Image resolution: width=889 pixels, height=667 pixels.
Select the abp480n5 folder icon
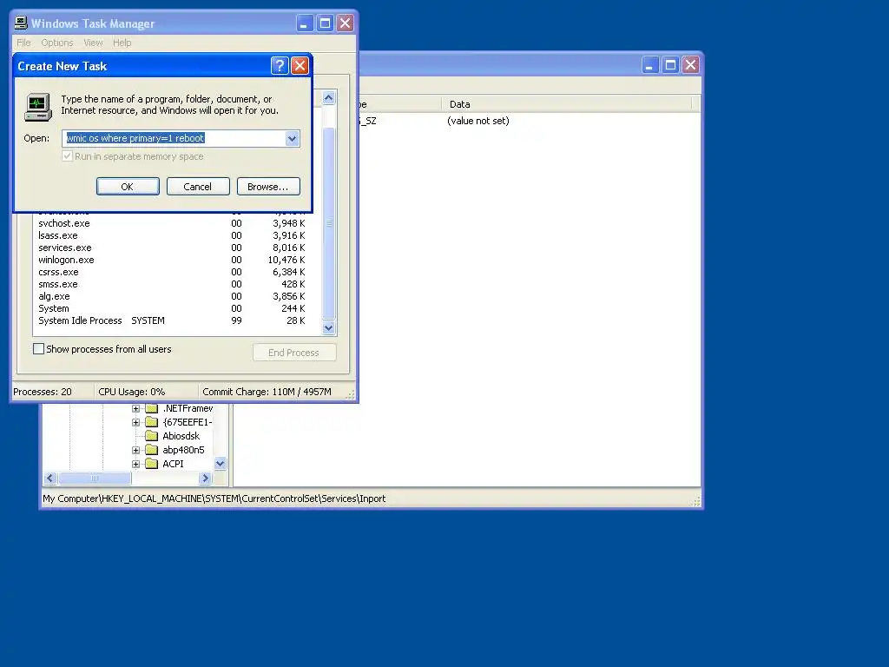pyautogui.click(x=151, y=450)
